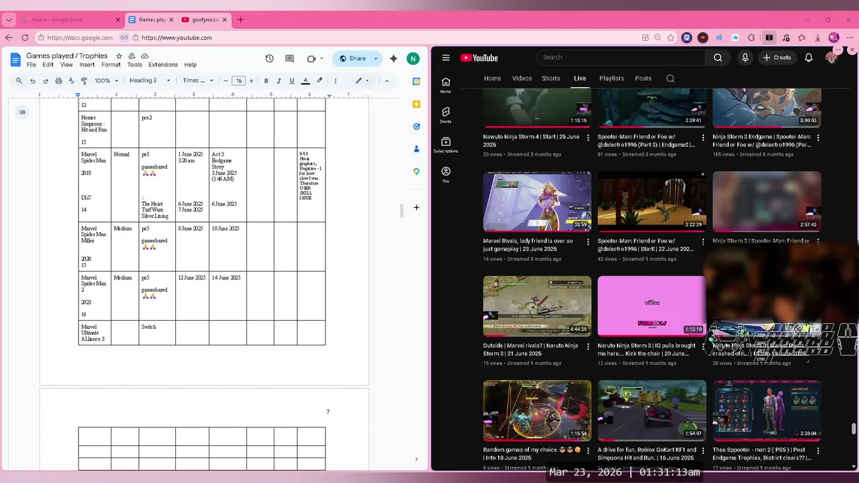Screen dimensions: 859x483
Task: Toggle Underline formatting in Docs
Action: [x=292, y=80]
